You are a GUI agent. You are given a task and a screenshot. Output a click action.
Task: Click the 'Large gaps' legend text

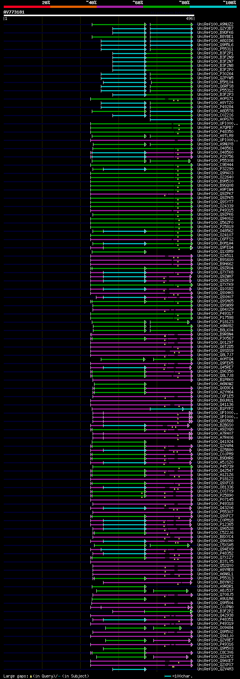click(15, 676)
